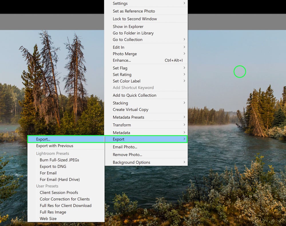Open the Set Color Label submenu
The width and height of the screenshot is (286, 226).
[146, 81]
